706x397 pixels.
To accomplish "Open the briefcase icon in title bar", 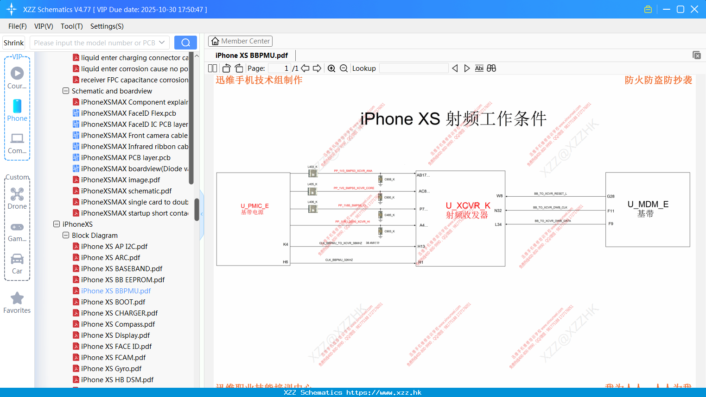I will 648,9.
